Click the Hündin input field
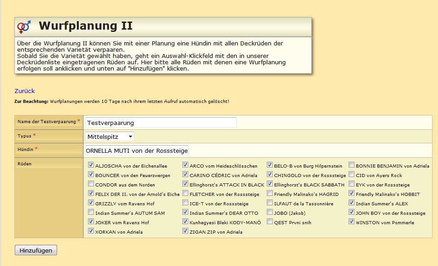This screenshot has height=266, width=438. tap(137, 151)
